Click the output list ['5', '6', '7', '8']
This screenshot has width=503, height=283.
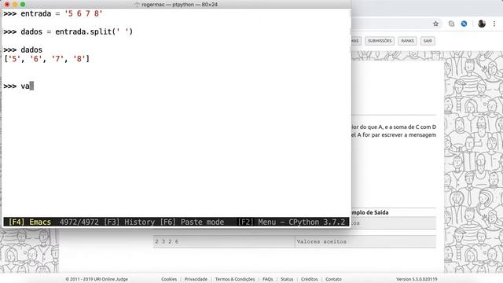[47, 59]
